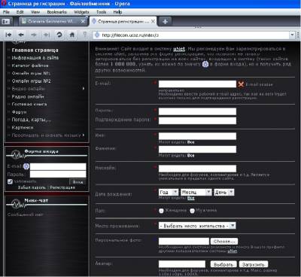Screen dimensions: 301x277
Task: Click the Choose... photo button
Action: point(224,242)
